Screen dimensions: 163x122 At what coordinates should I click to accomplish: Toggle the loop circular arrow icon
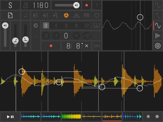point(97,15)
